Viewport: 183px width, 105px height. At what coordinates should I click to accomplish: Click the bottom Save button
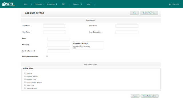pos(135,96)
